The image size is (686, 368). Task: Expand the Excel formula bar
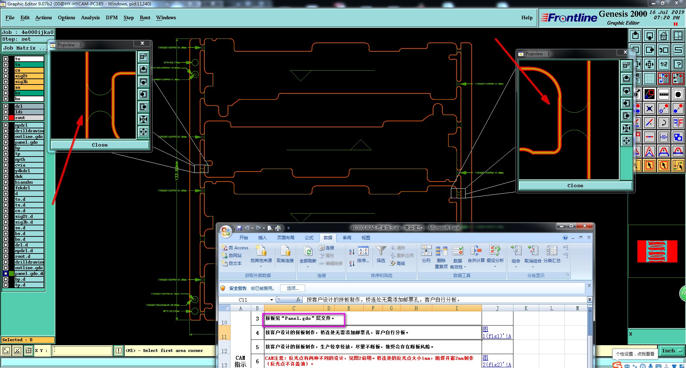[590, 300]
